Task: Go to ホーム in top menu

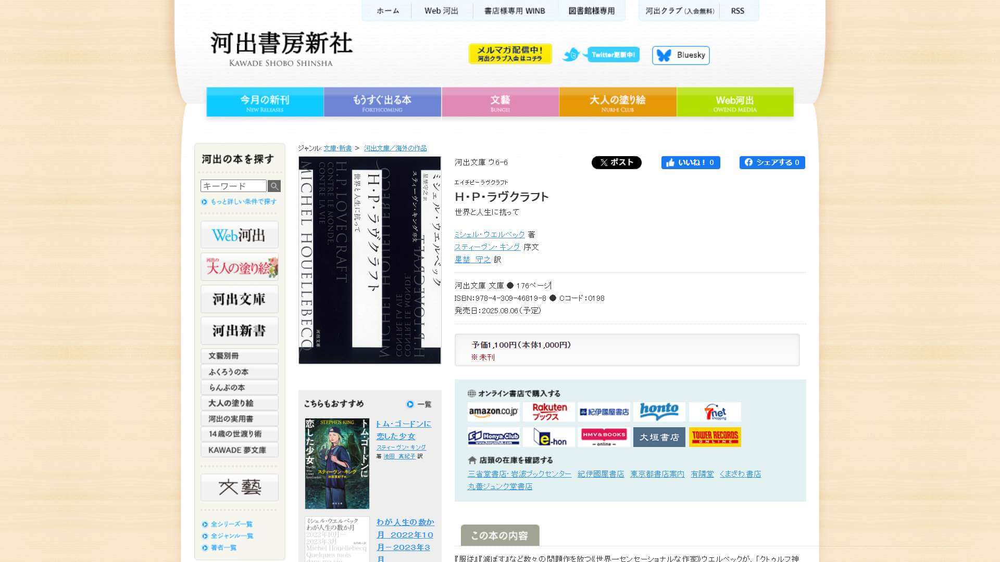Action: (388, 10)
